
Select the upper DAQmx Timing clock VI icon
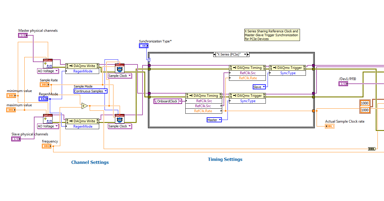click(x=120, y=68)
